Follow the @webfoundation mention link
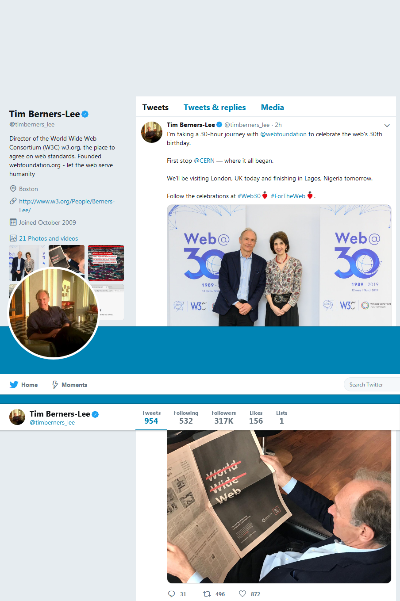This screenshot has height=601, width=400. pyautogui.click(x=283, y=134)
